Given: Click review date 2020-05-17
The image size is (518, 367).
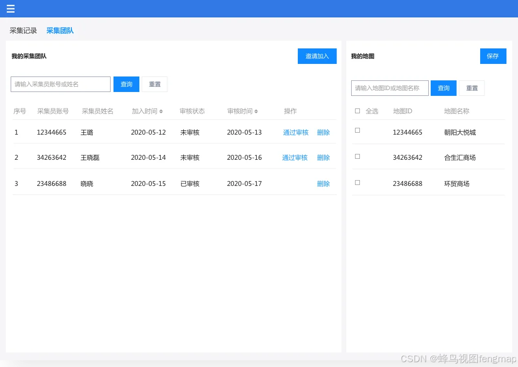Looking at the screenshot, I should tap(244, 183).
